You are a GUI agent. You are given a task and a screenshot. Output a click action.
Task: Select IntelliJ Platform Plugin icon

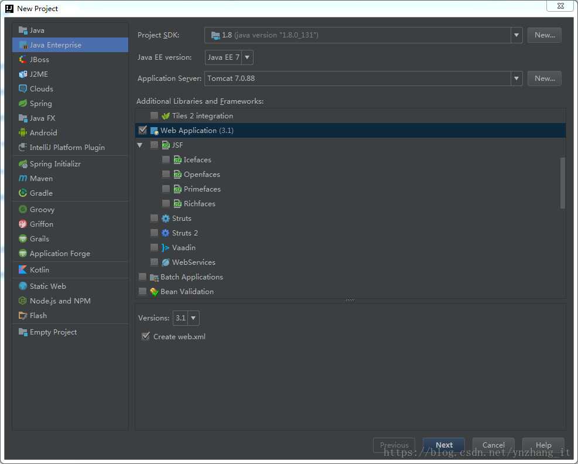pyautogui.click(x=23, y=147)
